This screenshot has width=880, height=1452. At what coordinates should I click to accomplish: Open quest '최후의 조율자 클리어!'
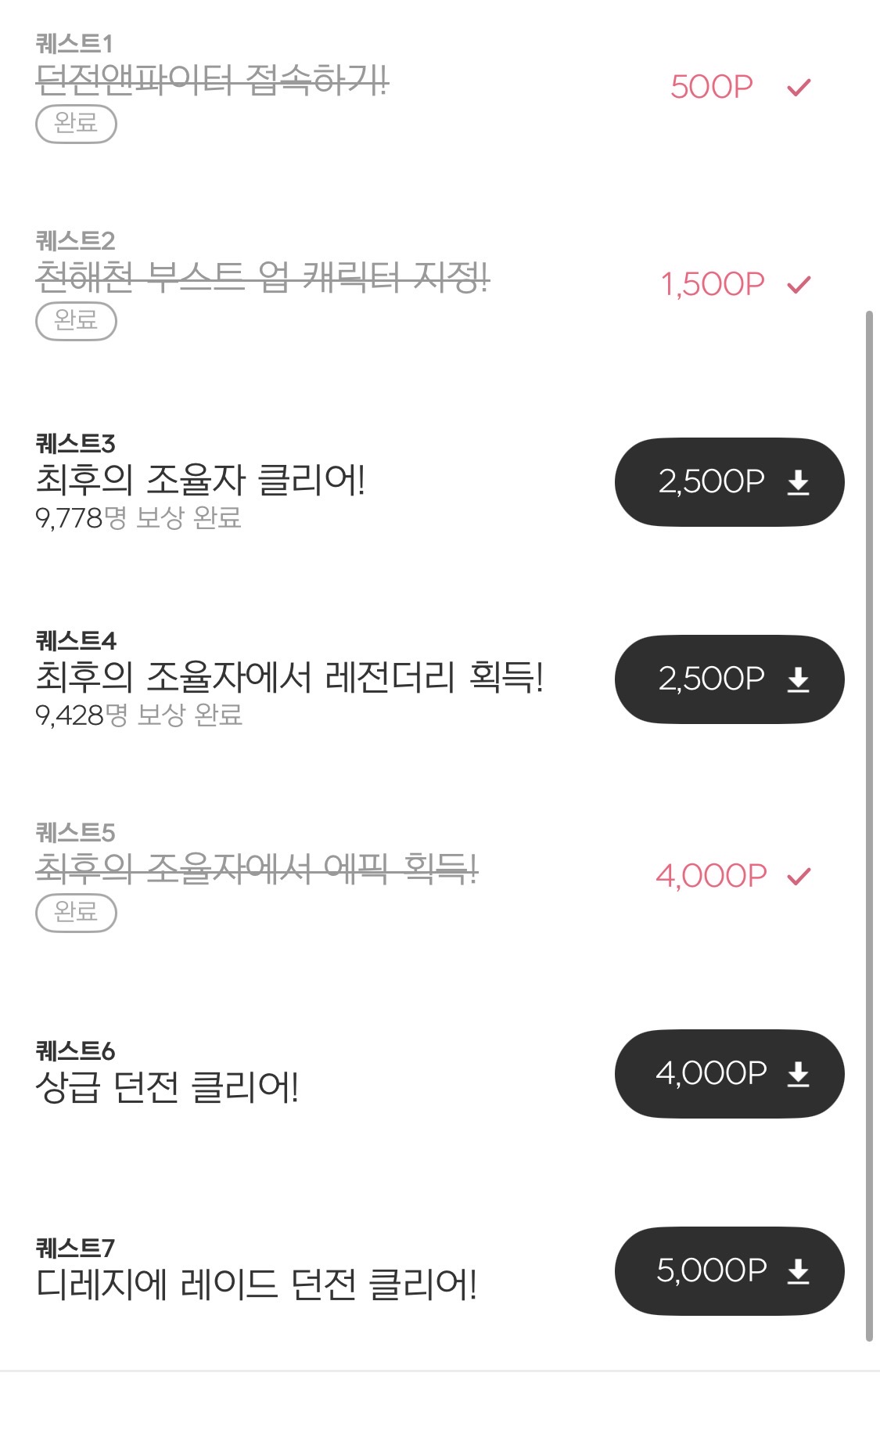(200, 480)
